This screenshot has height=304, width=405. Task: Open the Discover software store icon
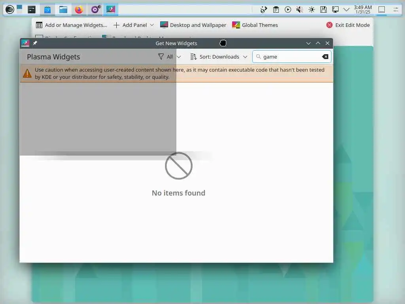click(x=47, y=10)
